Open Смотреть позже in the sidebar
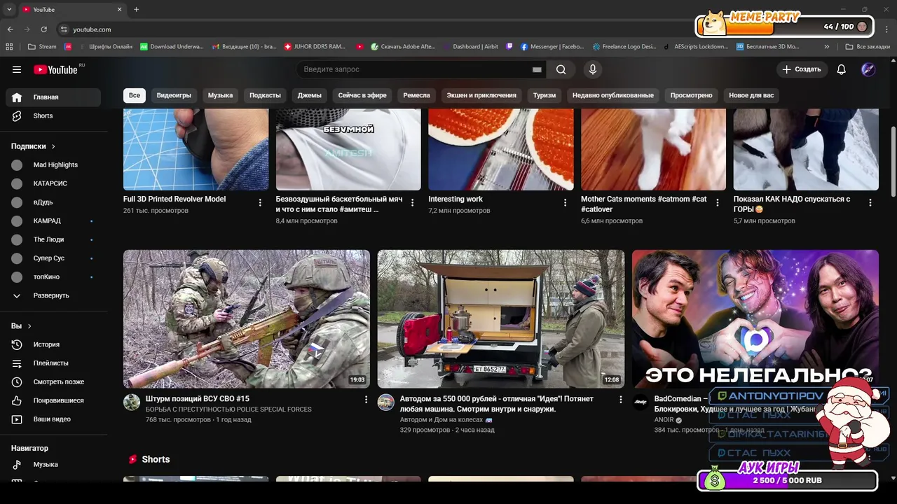The image size is (897, 504). point(53,381)
